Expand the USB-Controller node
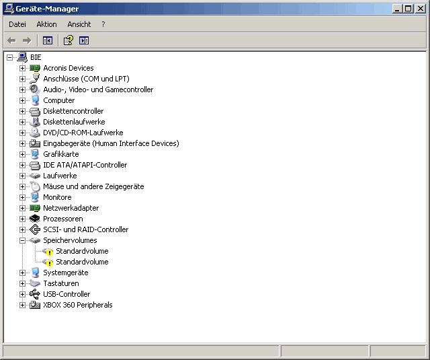430x360 pixels. pyautogui.click(x=22, y=294)
